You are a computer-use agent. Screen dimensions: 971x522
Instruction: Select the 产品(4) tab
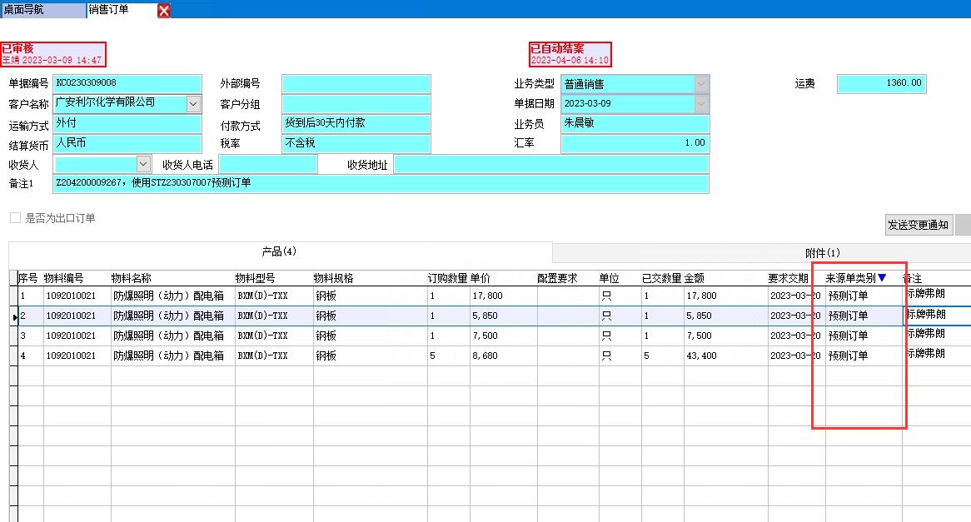pos(279,251)
